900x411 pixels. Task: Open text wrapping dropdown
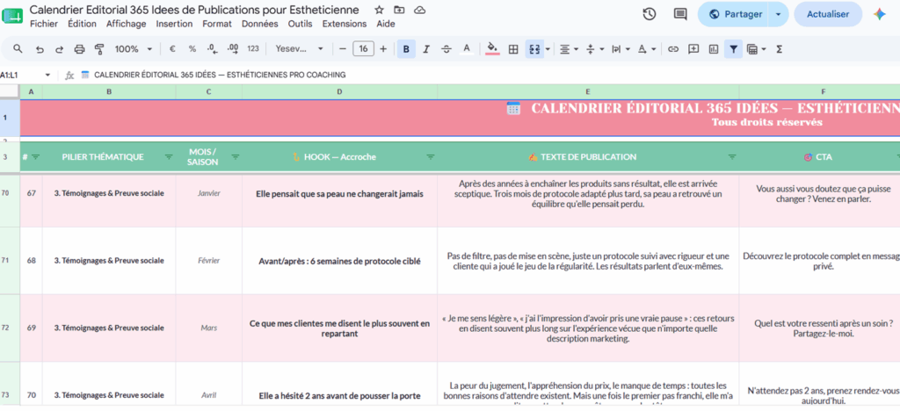tap(620, 49)
